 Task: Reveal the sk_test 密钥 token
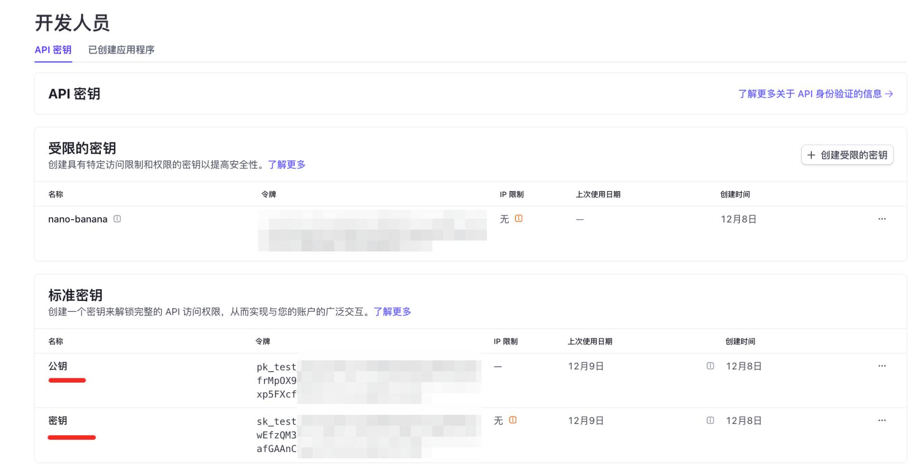(369, 435)
